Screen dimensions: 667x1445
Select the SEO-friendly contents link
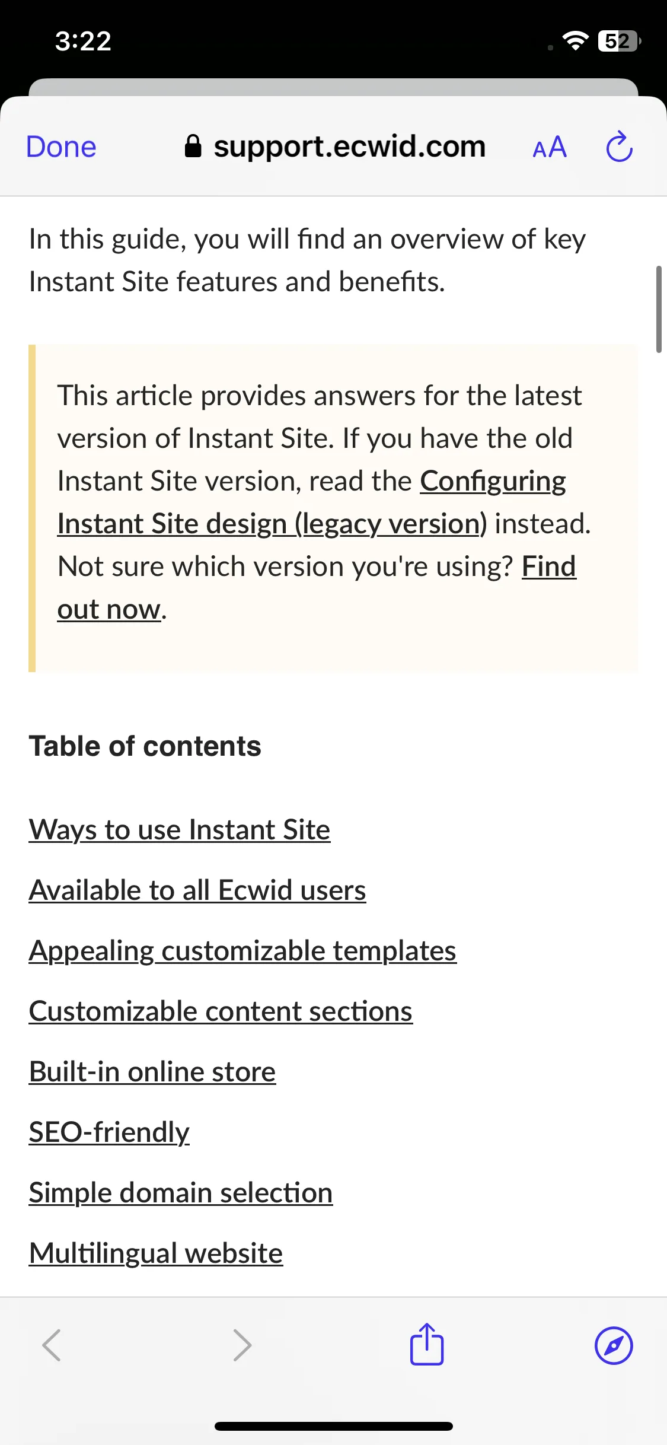109,1132
